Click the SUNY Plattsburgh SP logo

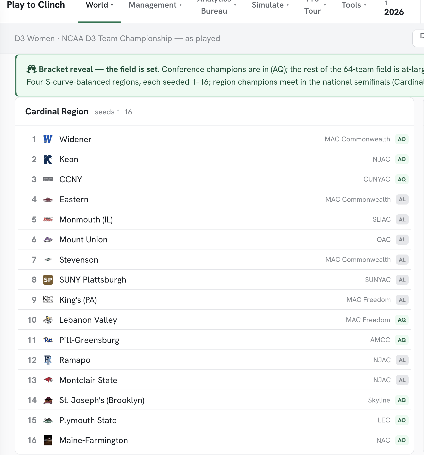coord(48,280)
